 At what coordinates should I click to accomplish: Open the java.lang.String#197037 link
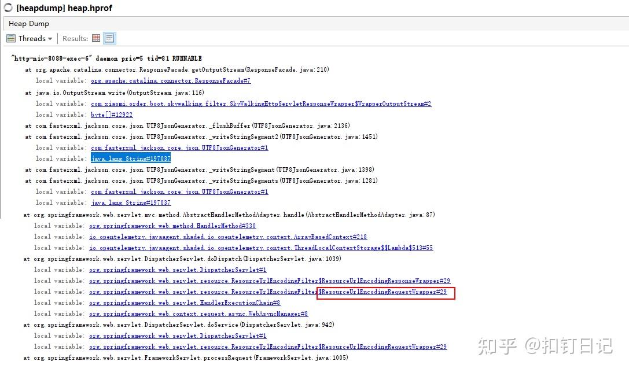130,159
